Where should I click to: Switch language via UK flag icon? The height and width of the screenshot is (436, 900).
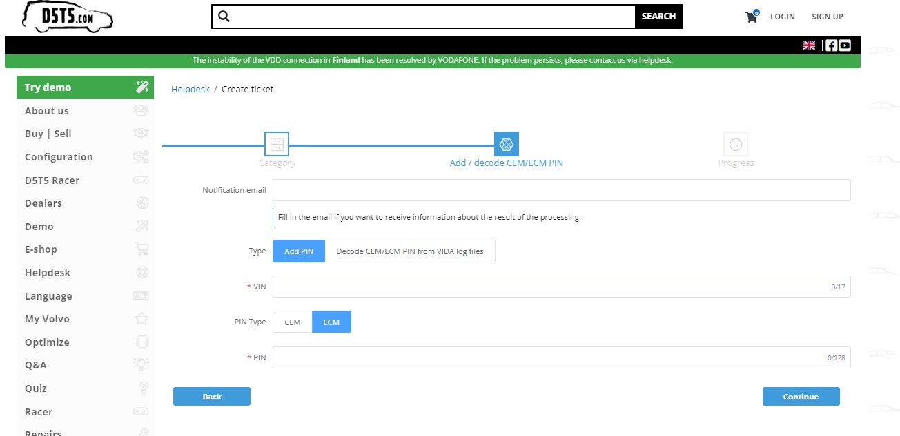pyautogui.click(x=809, y=45)
